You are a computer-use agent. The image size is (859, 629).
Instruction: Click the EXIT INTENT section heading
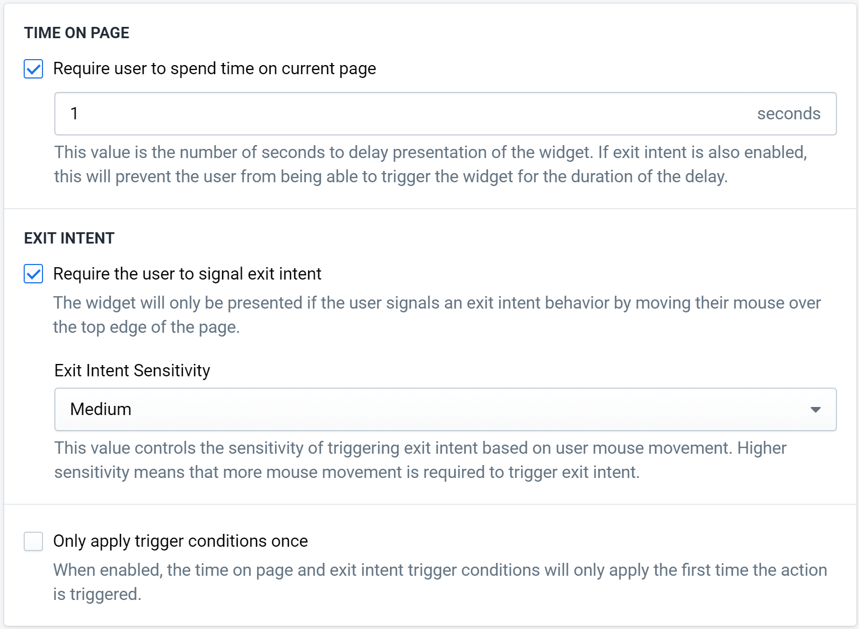point(69,238)
